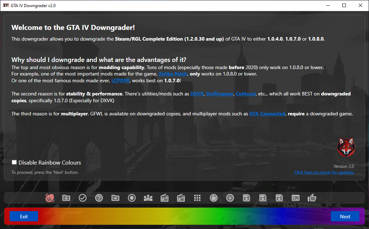Select the checkmark circle step icon
Viewport: 369px width, 229px height.
point(82,198)
